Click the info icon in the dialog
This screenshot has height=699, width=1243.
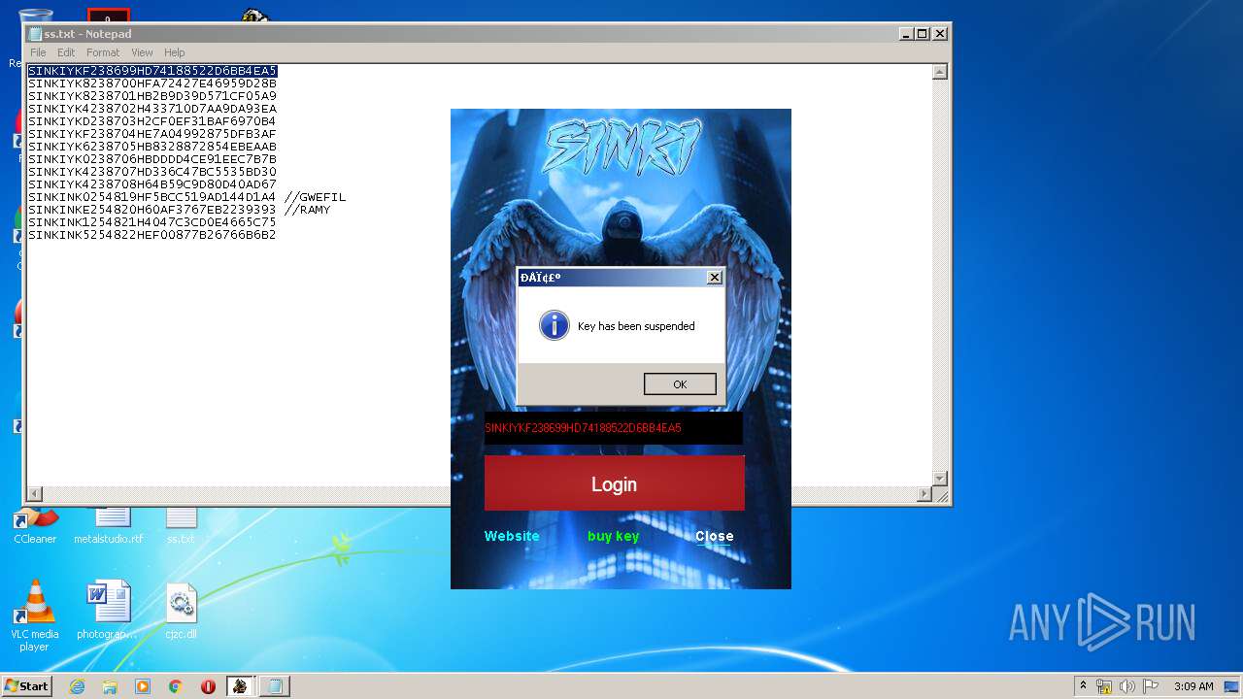pyautogui.click(x=554, y=325)
